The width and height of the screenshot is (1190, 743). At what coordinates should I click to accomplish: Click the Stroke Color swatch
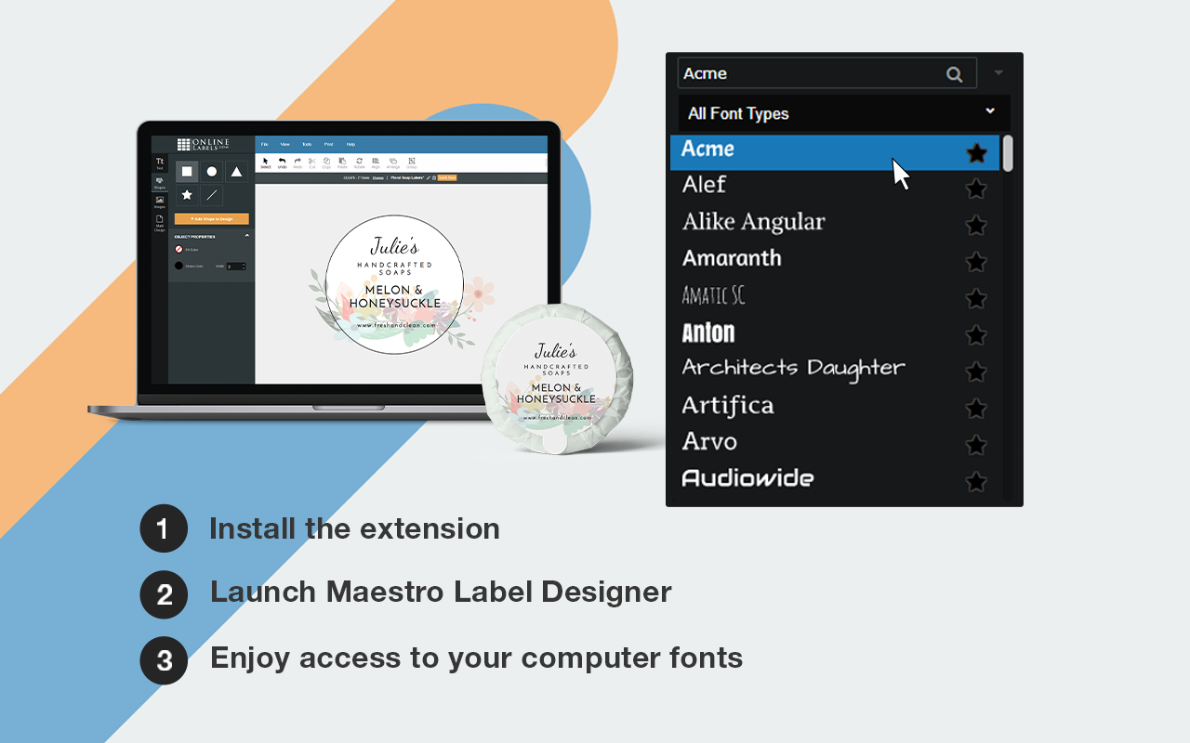178,265
